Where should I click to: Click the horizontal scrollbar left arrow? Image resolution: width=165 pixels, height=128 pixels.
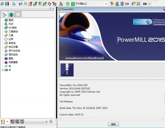[61, 119]
